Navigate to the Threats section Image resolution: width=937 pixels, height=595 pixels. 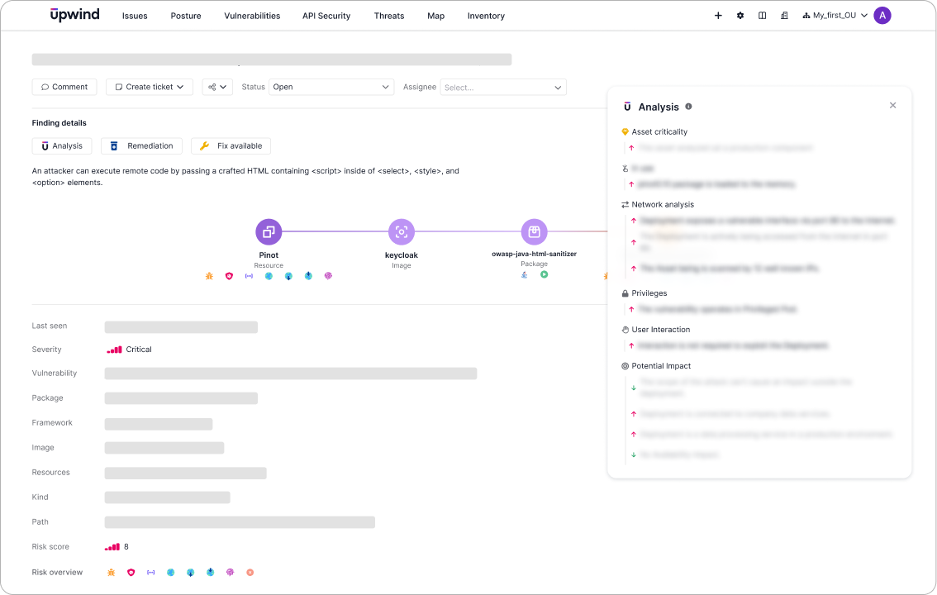point(388,16)
